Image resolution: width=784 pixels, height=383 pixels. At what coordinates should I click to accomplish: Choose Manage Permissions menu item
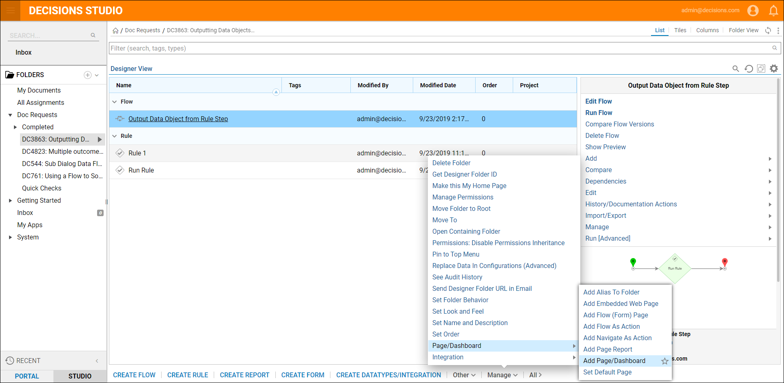pos(463,197)
